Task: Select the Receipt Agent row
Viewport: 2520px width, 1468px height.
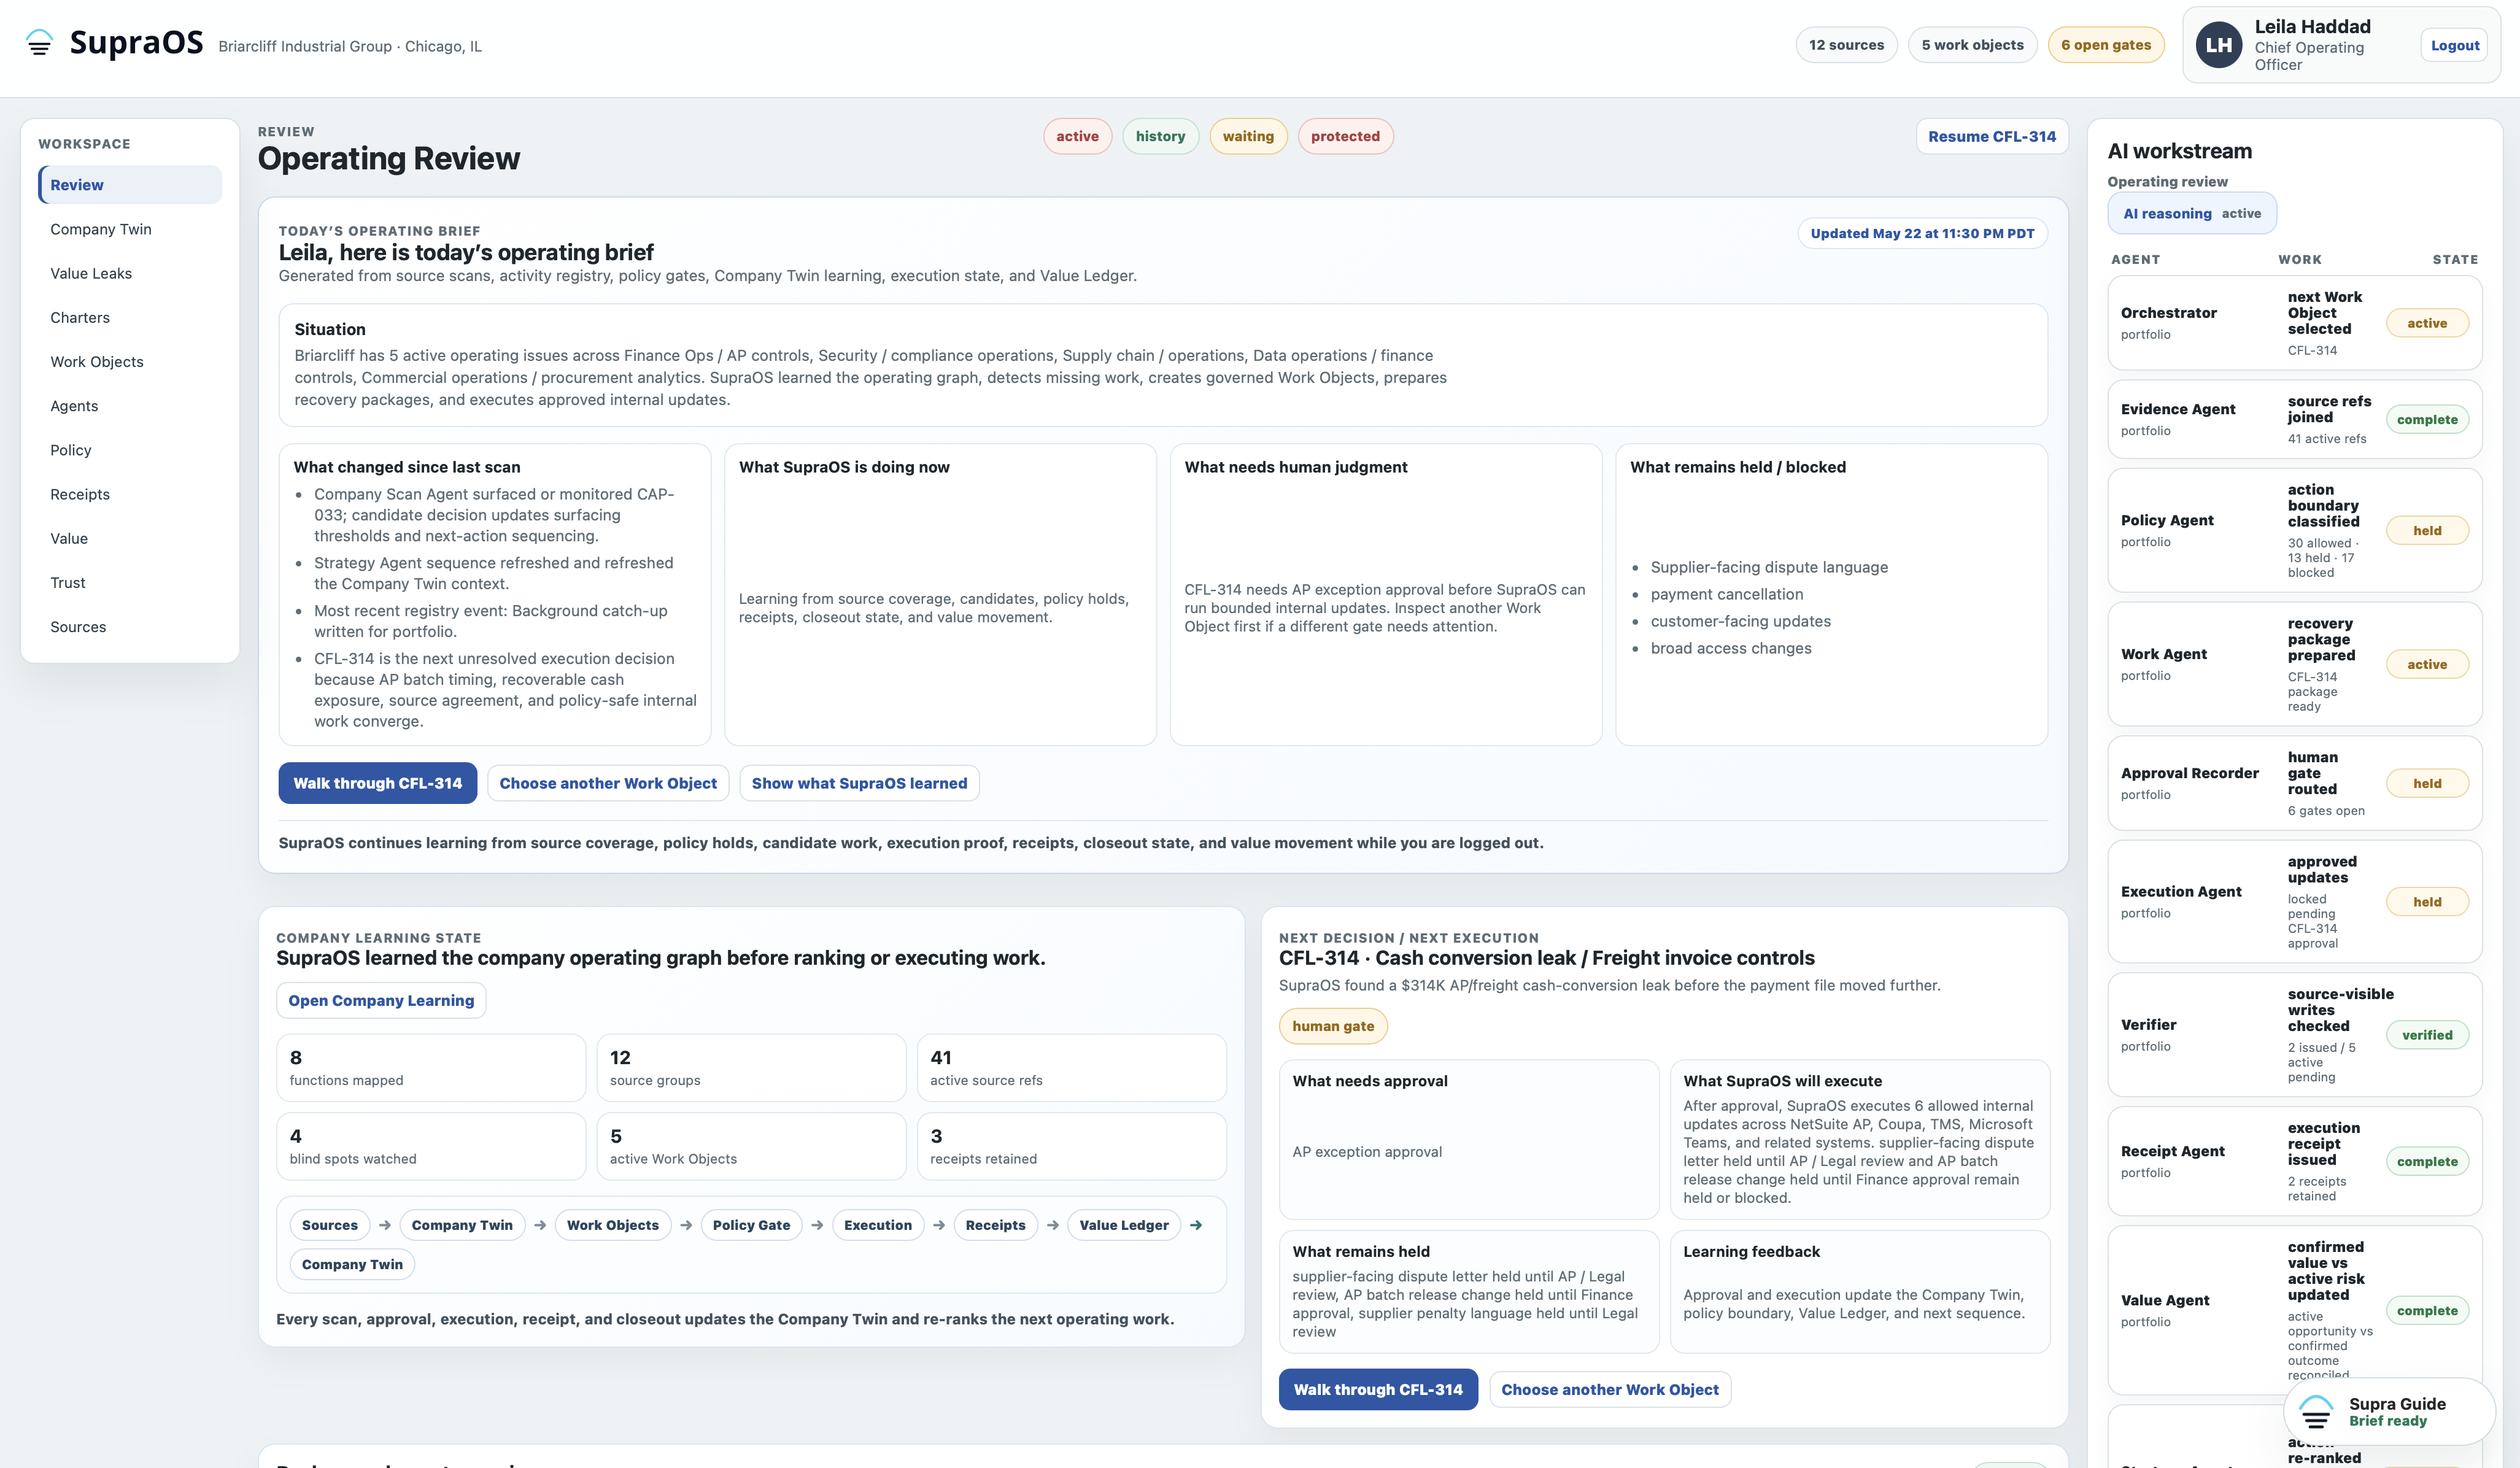Action: [2294, 1161]
